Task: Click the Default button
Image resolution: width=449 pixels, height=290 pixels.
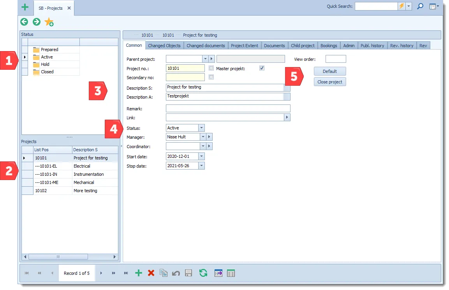Action: click(x=330, y=71)
